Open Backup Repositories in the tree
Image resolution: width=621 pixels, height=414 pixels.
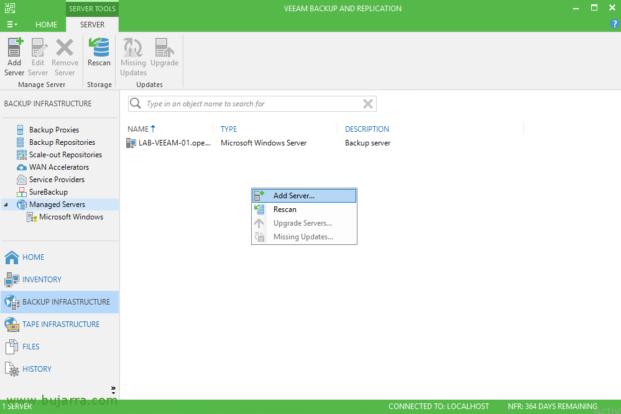[62, 142]
